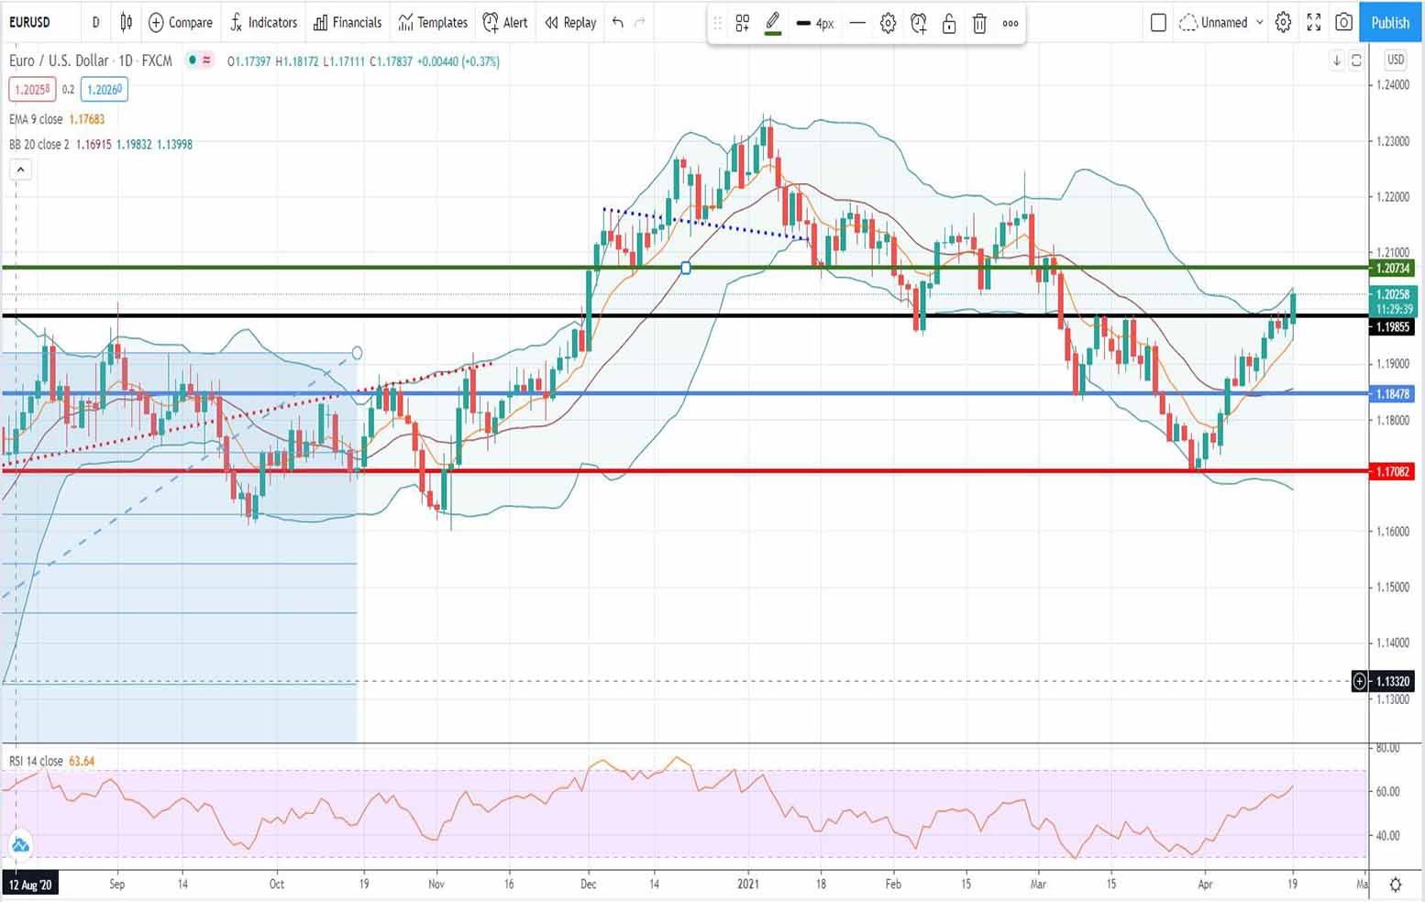This screenshot has height=902, width=1425.
Task: Open the Financials menu
Action: pyautogui.click(x=348, y=22)
